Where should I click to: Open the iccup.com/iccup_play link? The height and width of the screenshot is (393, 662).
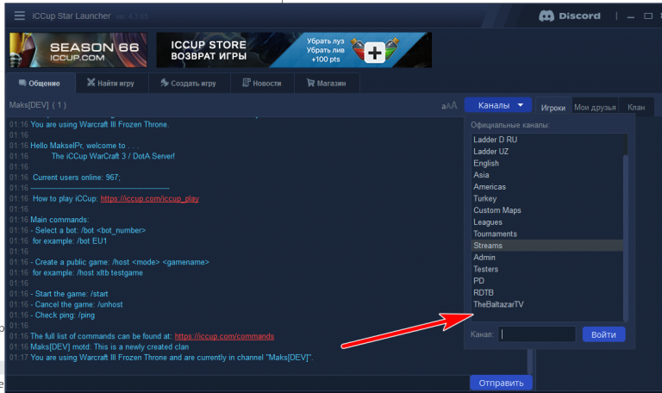click(x=150, y=198)
